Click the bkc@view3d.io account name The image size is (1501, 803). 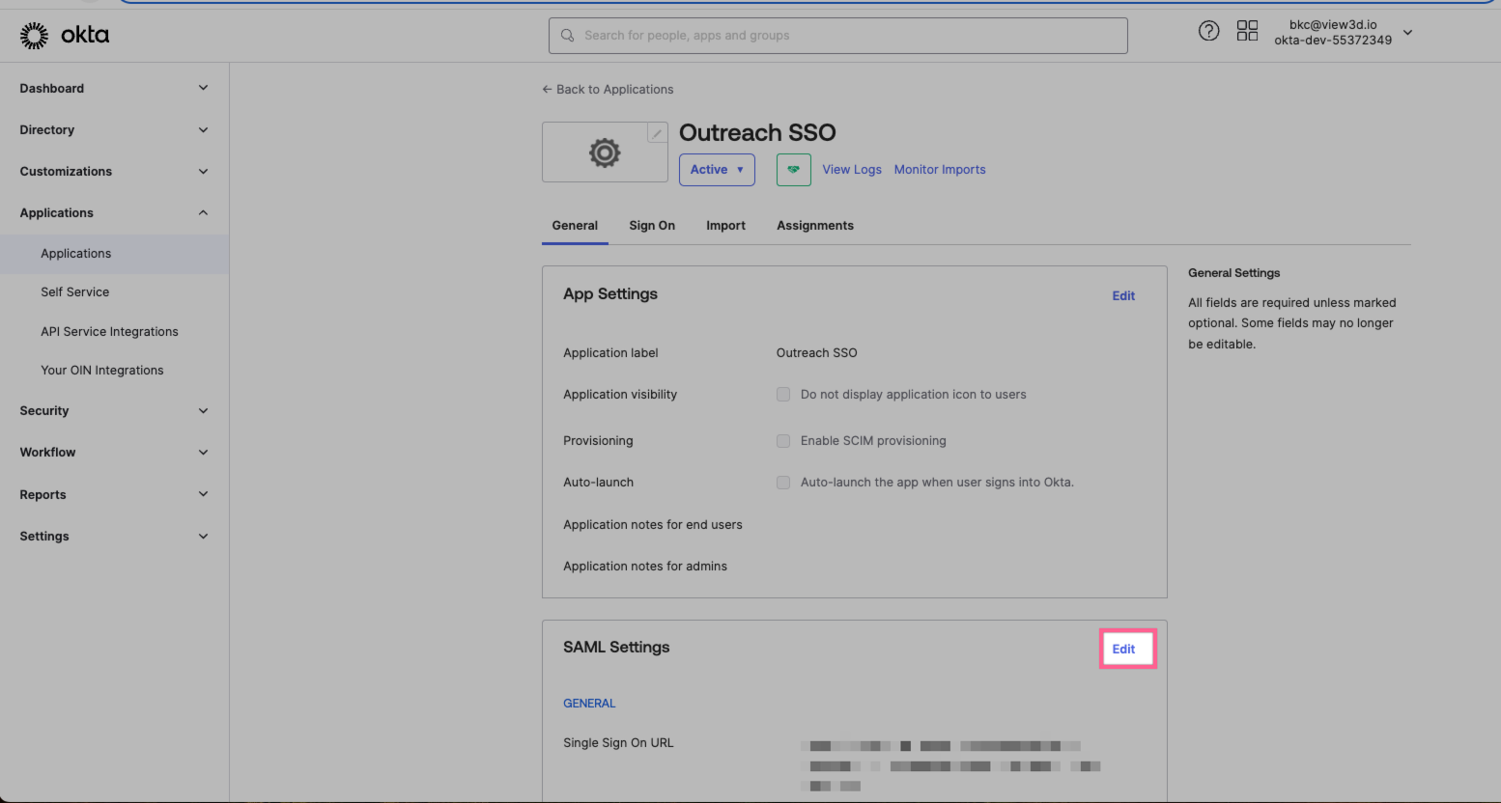pos(1333,25)
